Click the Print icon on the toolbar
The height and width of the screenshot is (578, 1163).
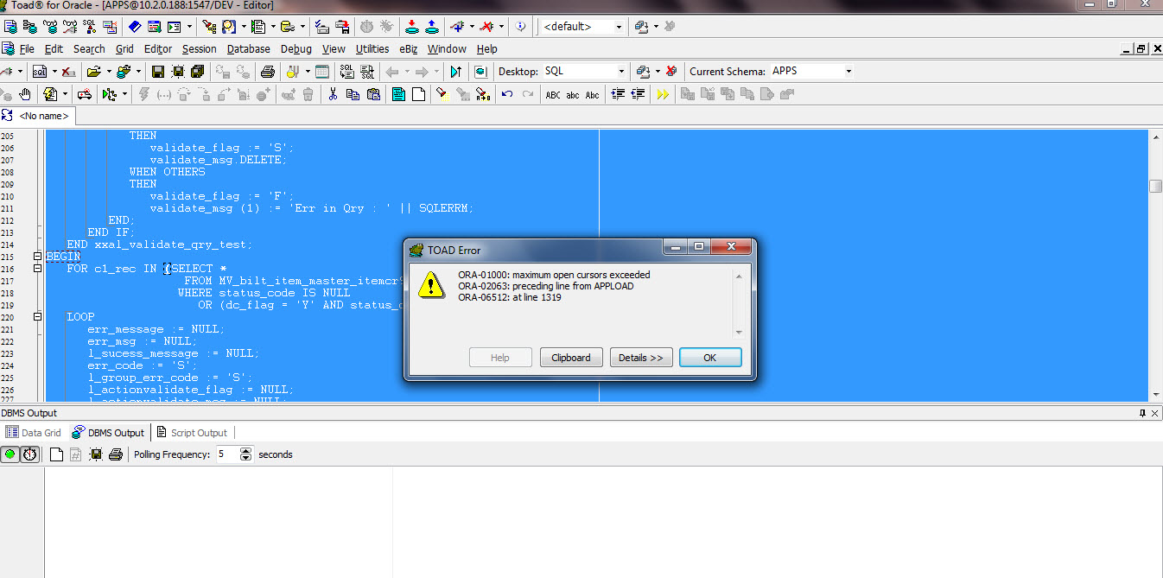tap(269, 71)
